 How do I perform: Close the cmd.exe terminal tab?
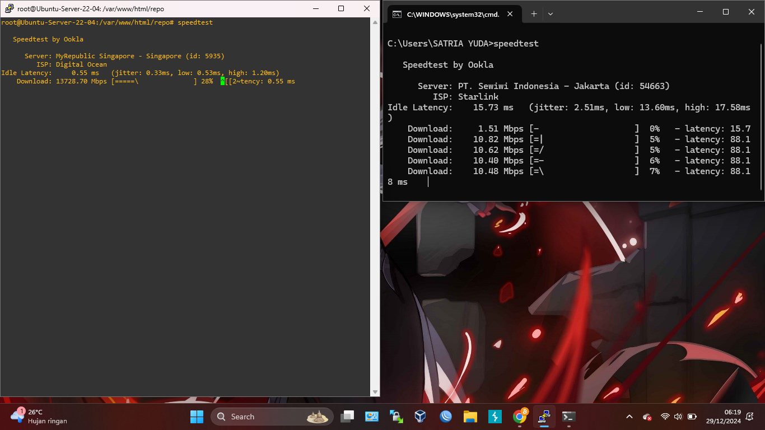pos(510,14)
